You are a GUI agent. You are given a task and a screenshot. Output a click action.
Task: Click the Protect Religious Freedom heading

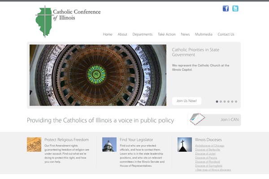66,140
